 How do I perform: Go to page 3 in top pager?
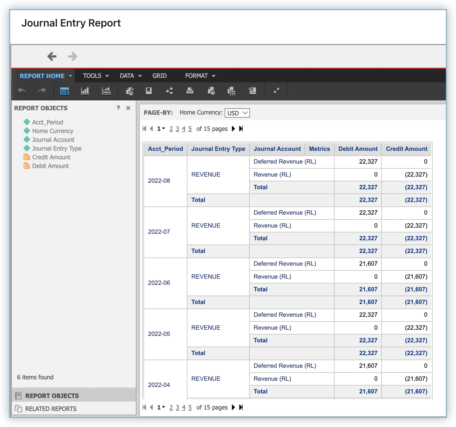point(177,129)
